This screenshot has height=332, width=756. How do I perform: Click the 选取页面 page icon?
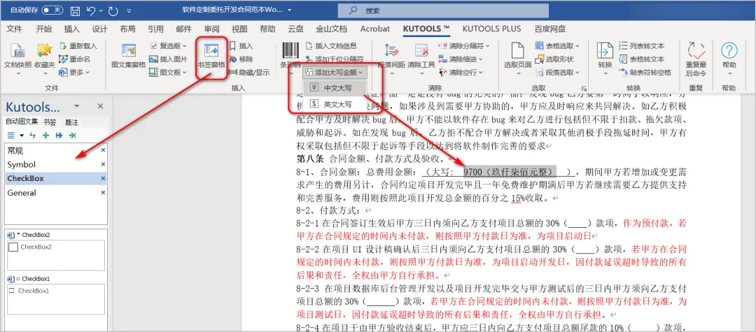(x=517, y=52)
